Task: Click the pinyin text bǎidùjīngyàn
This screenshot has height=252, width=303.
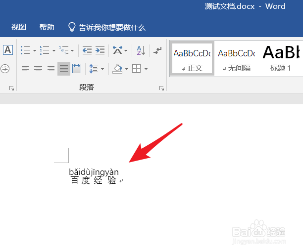Action: click(x=94, y=172)
